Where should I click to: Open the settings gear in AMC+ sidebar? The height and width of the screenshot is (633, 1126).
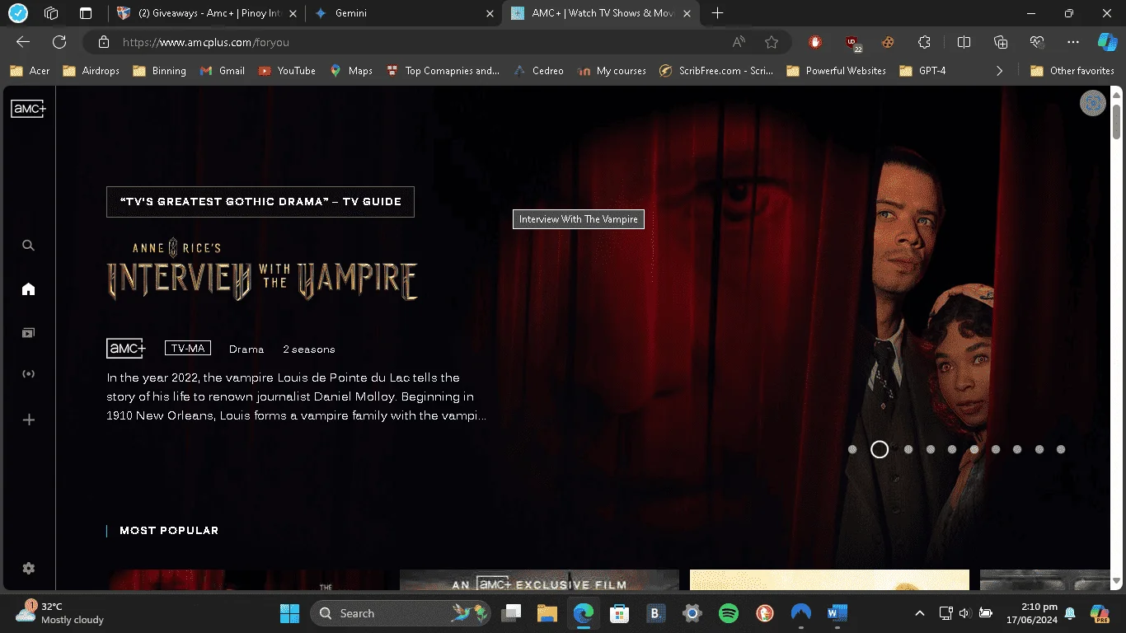click(x=28, y=569)
